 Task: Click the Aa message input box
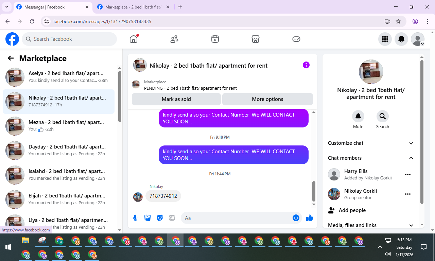tap(241, 218)
